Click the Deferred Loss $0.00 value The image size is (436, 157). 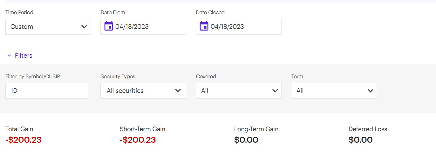[360, 140]
